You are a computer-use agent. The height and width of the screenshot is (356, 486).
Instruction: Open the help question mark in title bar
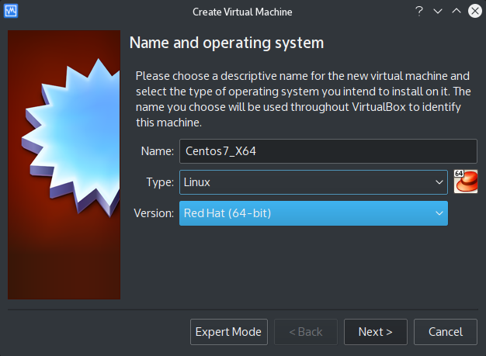click(419, 12)
